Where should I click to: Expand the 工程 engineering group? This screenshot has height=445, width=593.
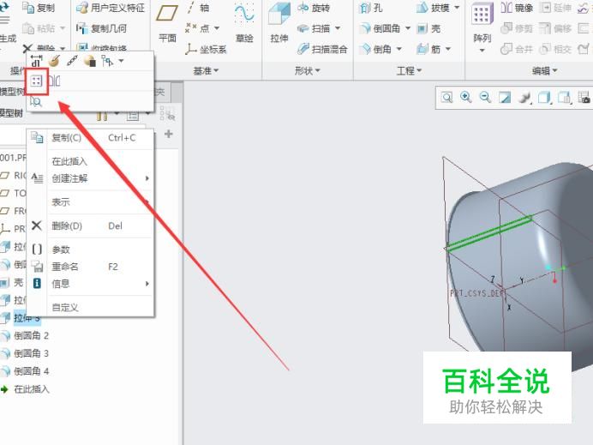point(409,70)
